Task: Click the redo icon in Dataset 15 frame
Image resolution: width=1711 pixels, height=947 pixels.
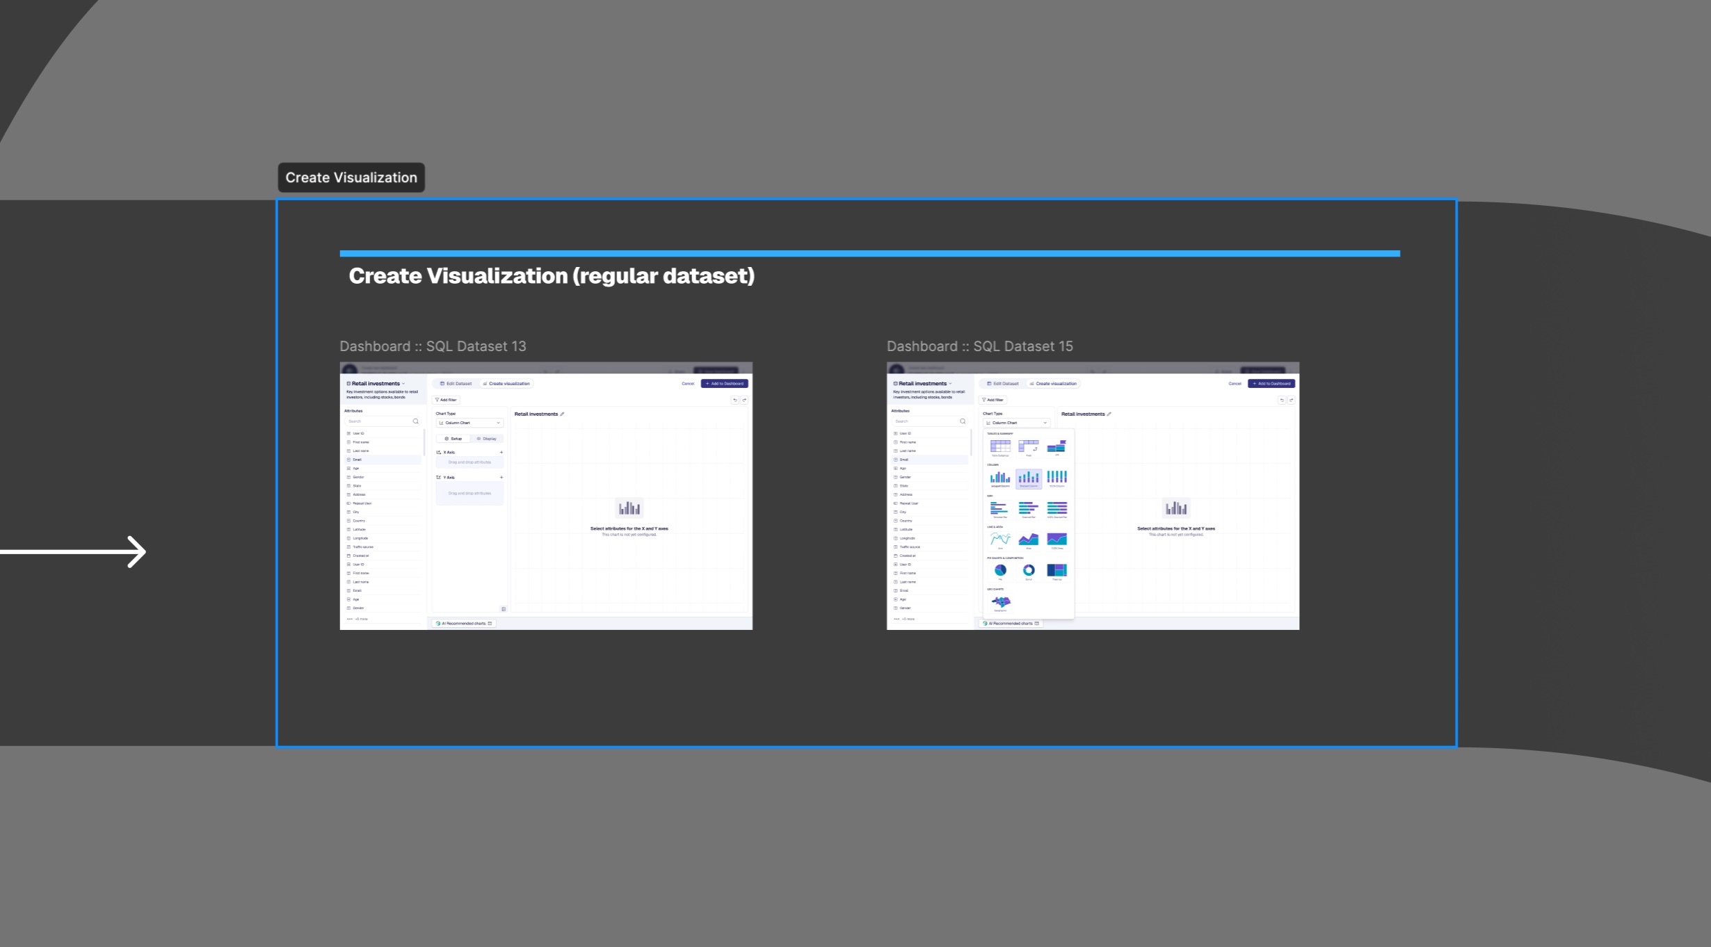Action: click(1291, 400)
